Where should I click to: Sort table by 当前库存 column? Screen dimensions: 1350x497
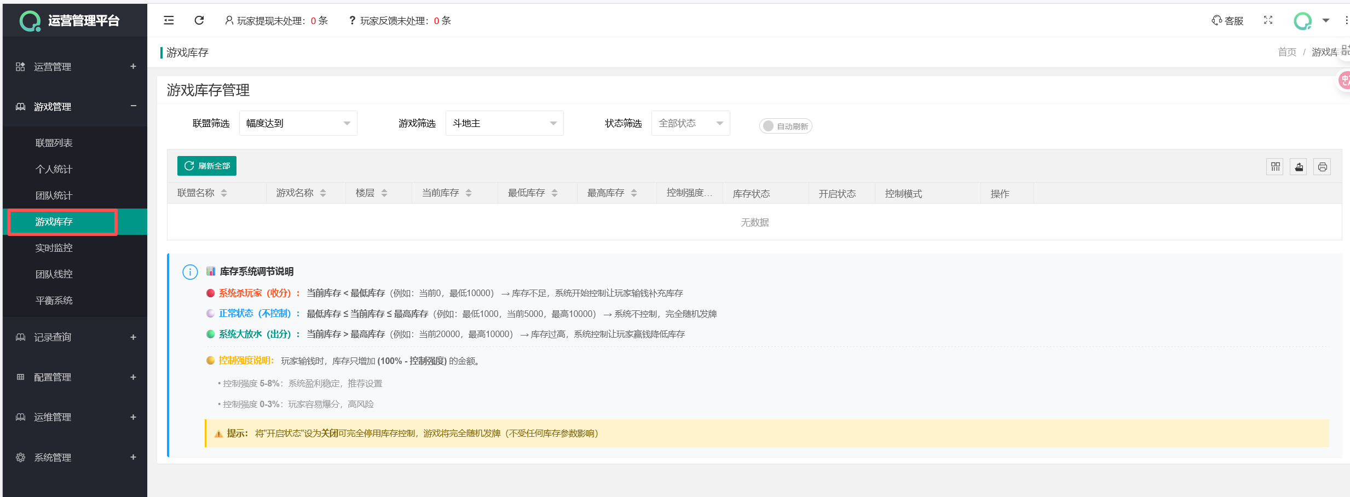[x=469, y=193]
